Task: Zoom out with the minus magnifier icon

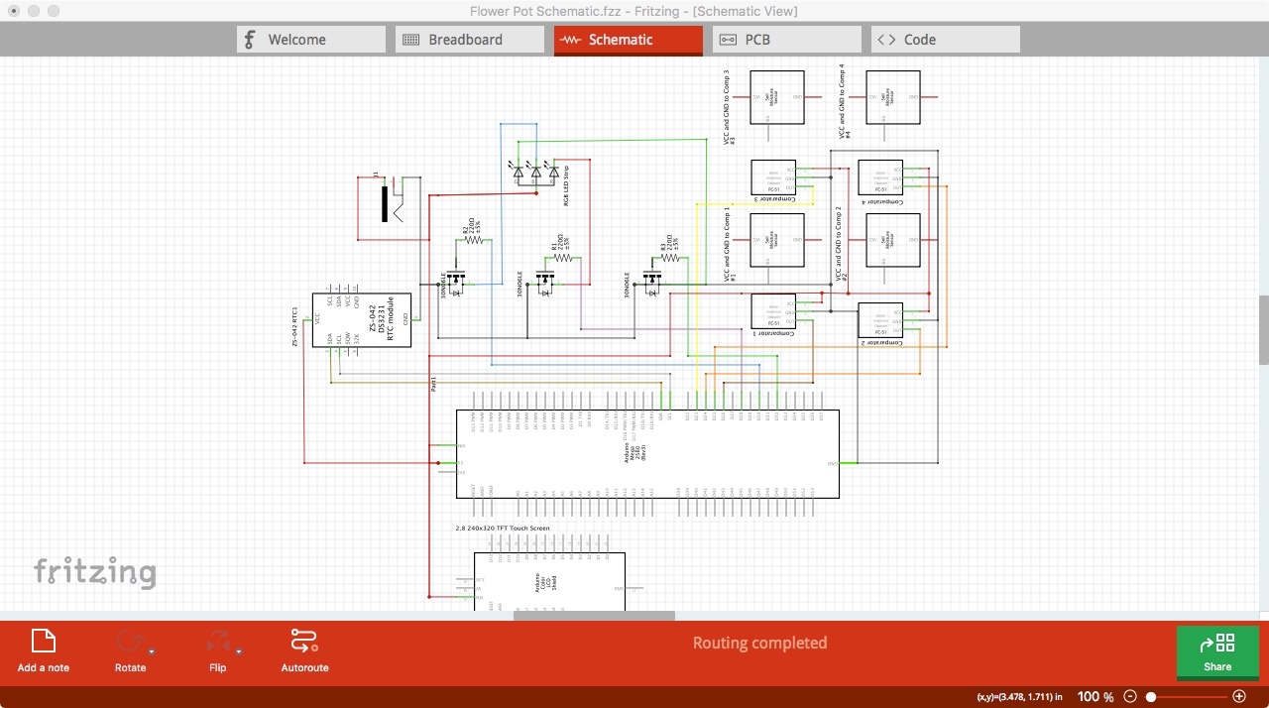Action: pyautogui.click(x=1129, y=696)
